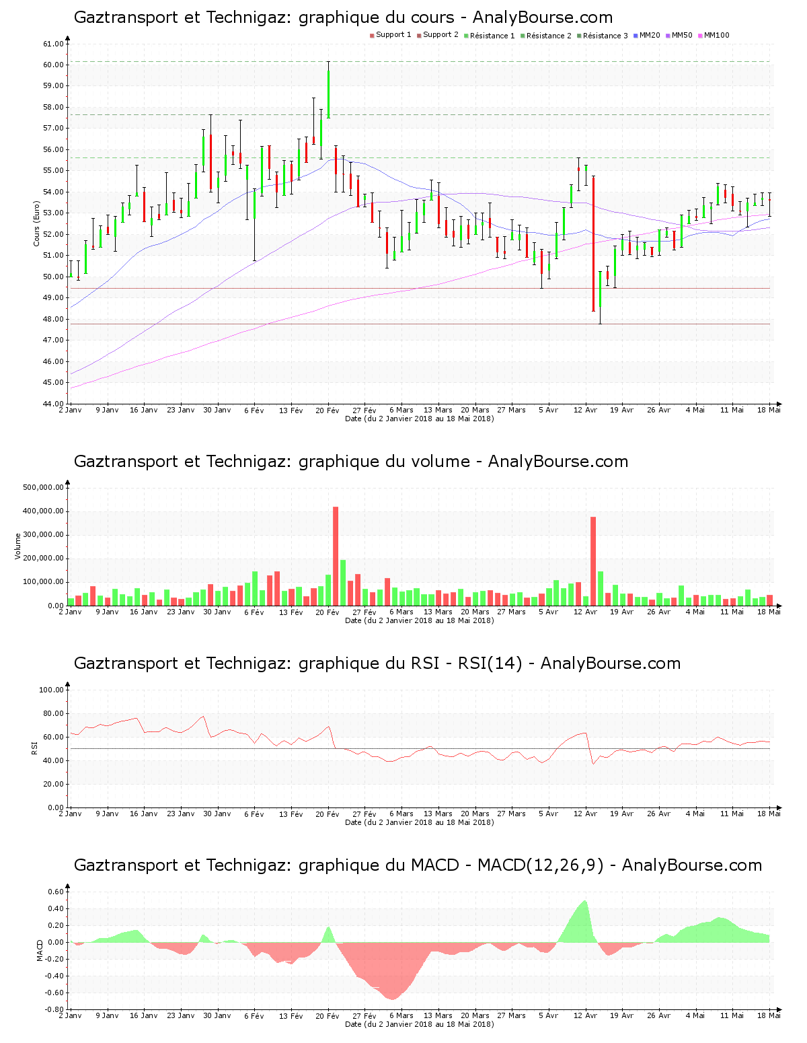807x1043 pixels.
Task: Click the 'graphique du cours' chart title
Action: tap(343, 17)
